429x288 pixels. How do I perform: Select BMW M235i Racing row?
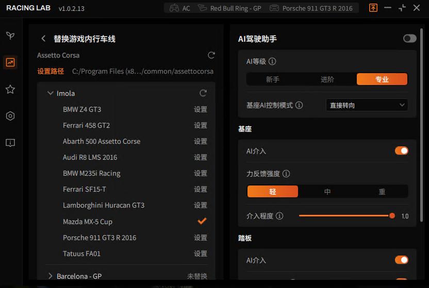126,173
